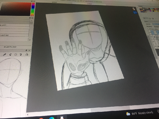Float the brush list panel
The width and height of the screenshot is (159, 119).
pos(30,18)
